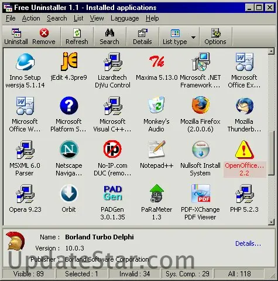Select the invalid OpenOffice 2.2 warning icon
The height and width of the screenshot is (281, 278).
pos(244,150)
